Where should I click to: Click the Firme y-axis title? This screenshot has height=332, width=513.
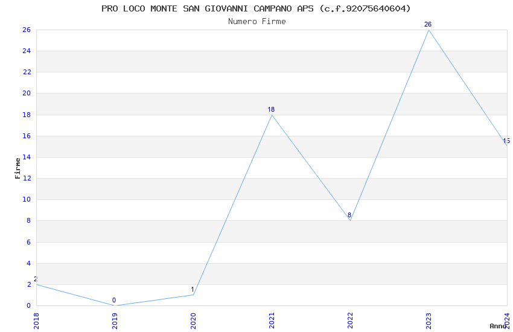pyautogui.click(x=18, y=168)
